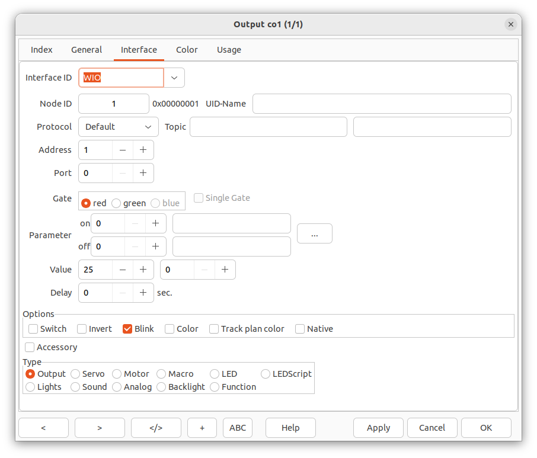Switch to the General tab
This screenshot has height=458, width=537.
[x=87, y=50]
